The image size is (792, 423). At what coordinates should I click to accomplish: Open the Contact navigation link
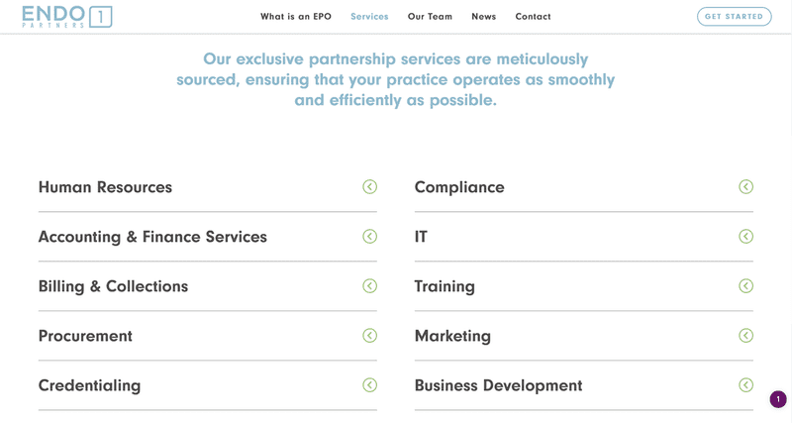(x=533, y=17)
